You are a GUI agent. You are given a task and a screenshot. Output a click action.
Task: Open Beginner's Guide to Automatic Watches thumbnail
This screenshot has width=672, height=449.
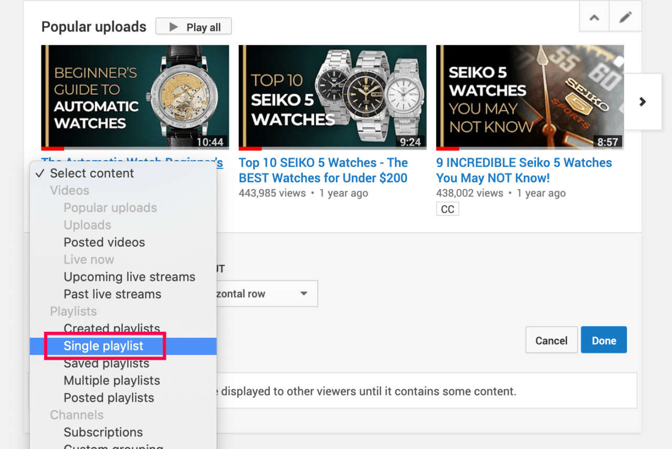tap(135, 97)
